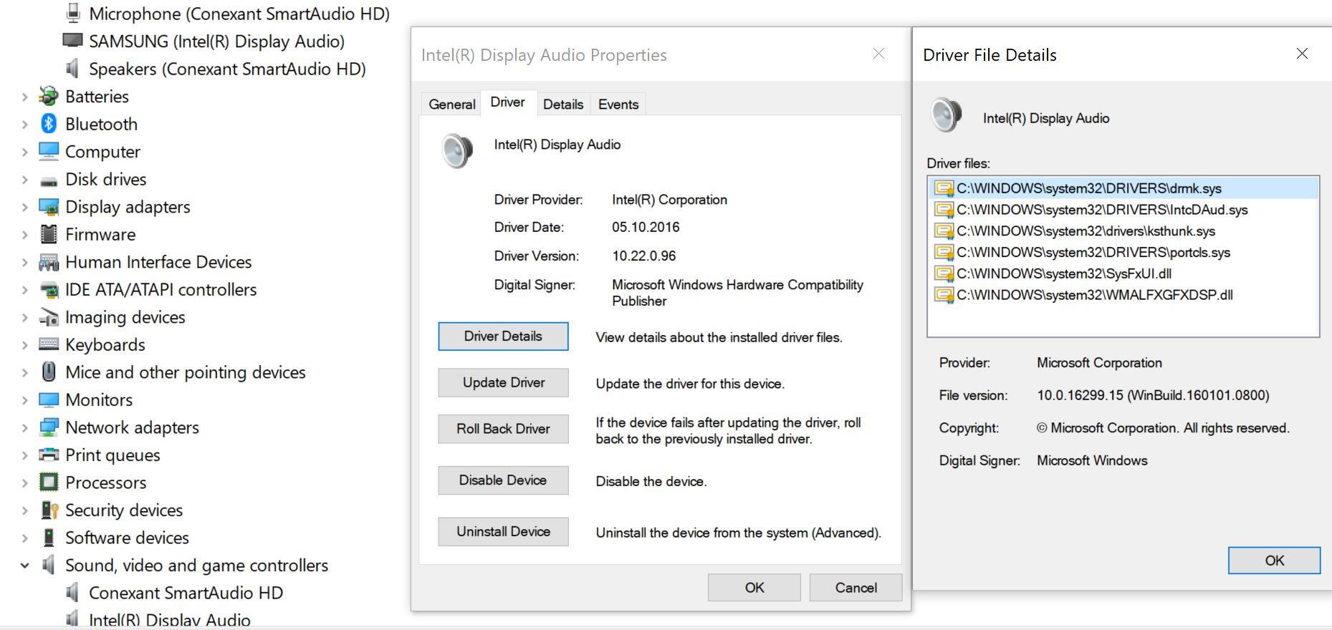
Task: Open the Details tab
Action: point(563,105)
